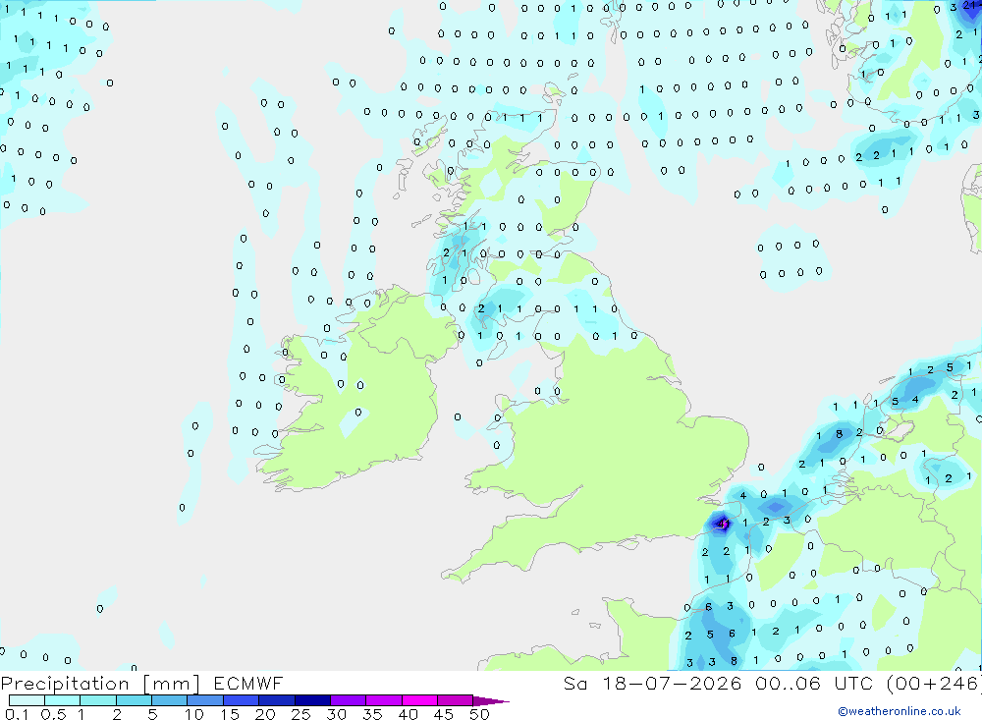Image resolution: width=982 pixels, height=720 pixels.
Task: Click the 'ECMWF' model label
Action: click(248, 684)
